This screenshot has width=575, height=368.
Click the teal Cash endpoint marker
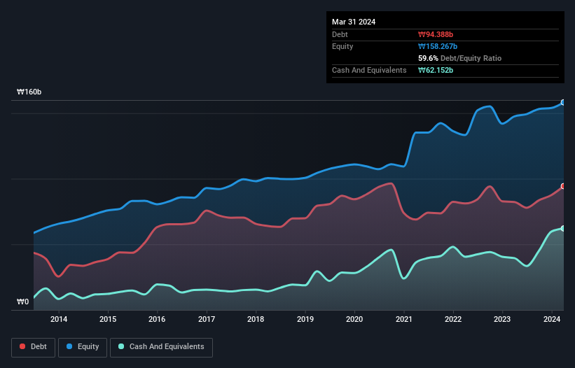[563, 229]
